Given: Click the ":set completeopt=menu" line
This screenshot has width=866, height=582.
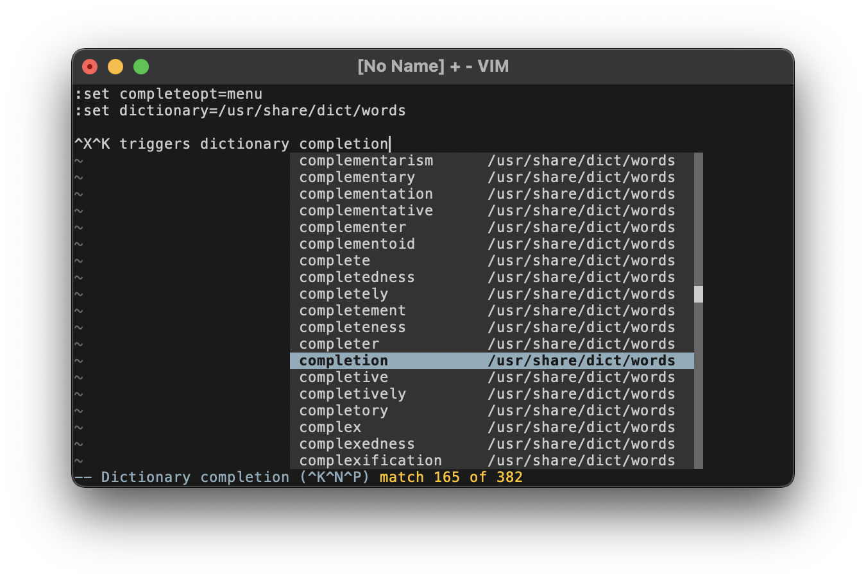Looking at the screenshot, I should (168, 94).
